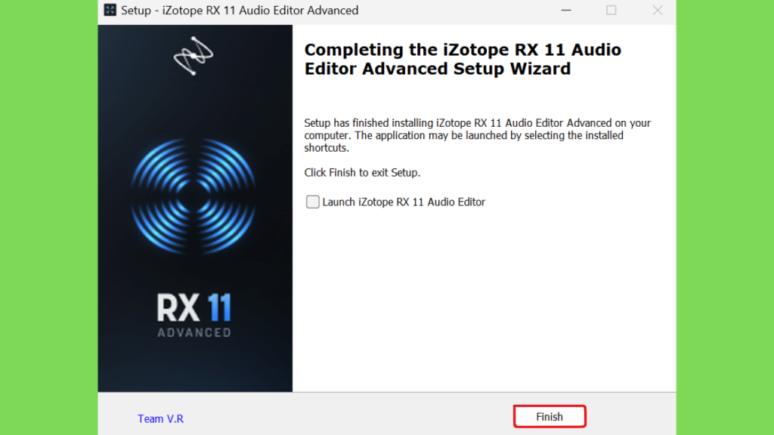Image resolution: width=774 pixels, height=435 pixels.
Task: Close the iZotope RX 11 setup wizard
Action: point(657,10)
